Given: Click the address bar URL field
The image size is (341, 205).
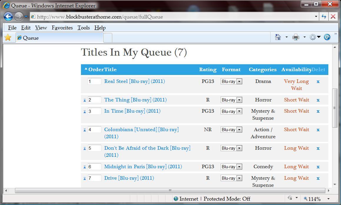Looking at the screenshot, I should click(172, 17).
